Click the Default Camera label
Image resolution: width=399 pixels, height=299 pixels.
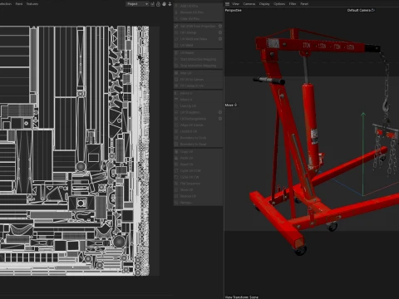click(359, 10)
